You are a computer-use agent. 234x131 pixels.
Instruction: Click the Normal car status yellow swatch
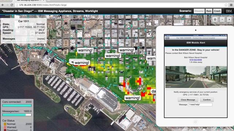tap(5, 124)
